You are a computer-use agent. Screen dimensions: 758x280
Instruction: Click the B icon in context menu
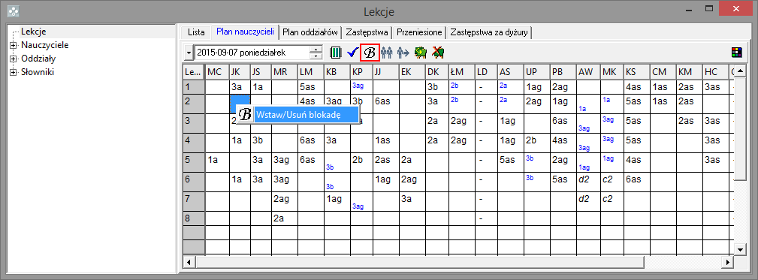point(246,114)
